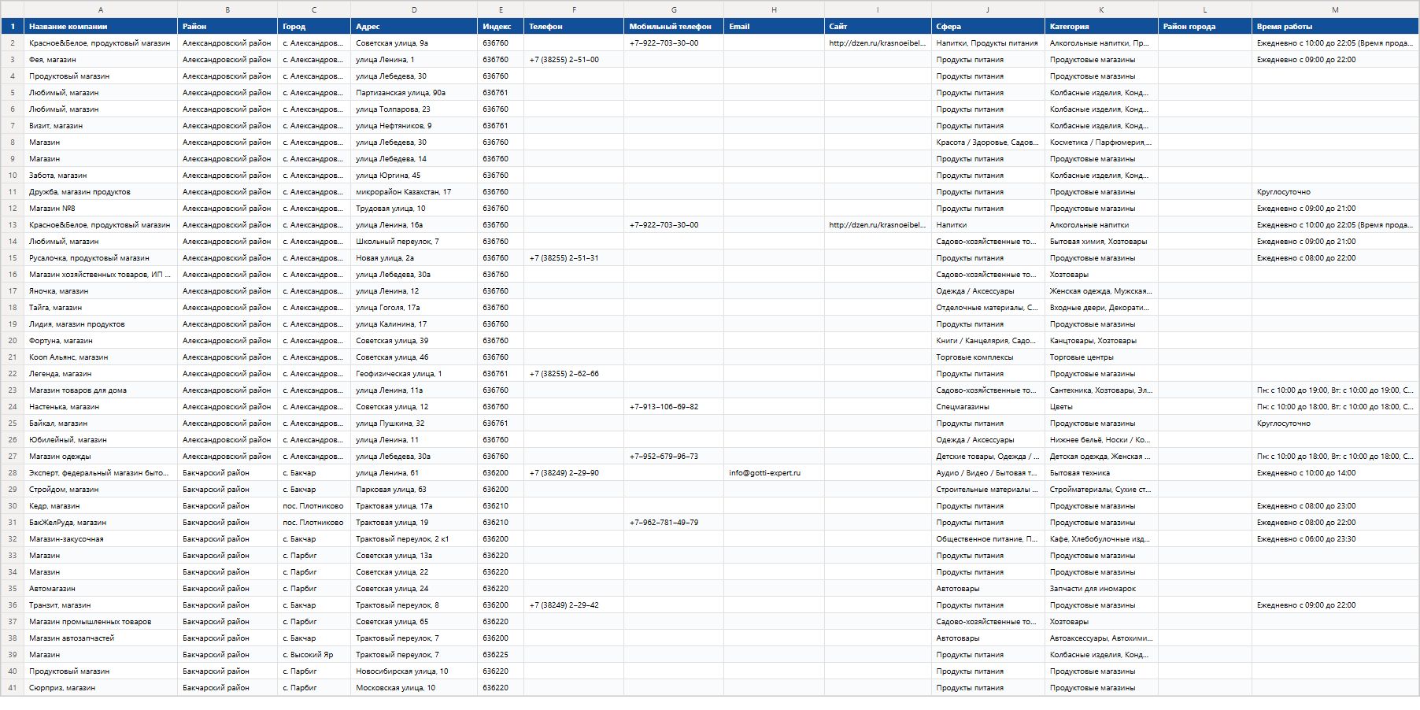This screenshot has height=710, width=1420.
Task: Select the cell "Яночка, магазин"
Action: pos(101,291)
